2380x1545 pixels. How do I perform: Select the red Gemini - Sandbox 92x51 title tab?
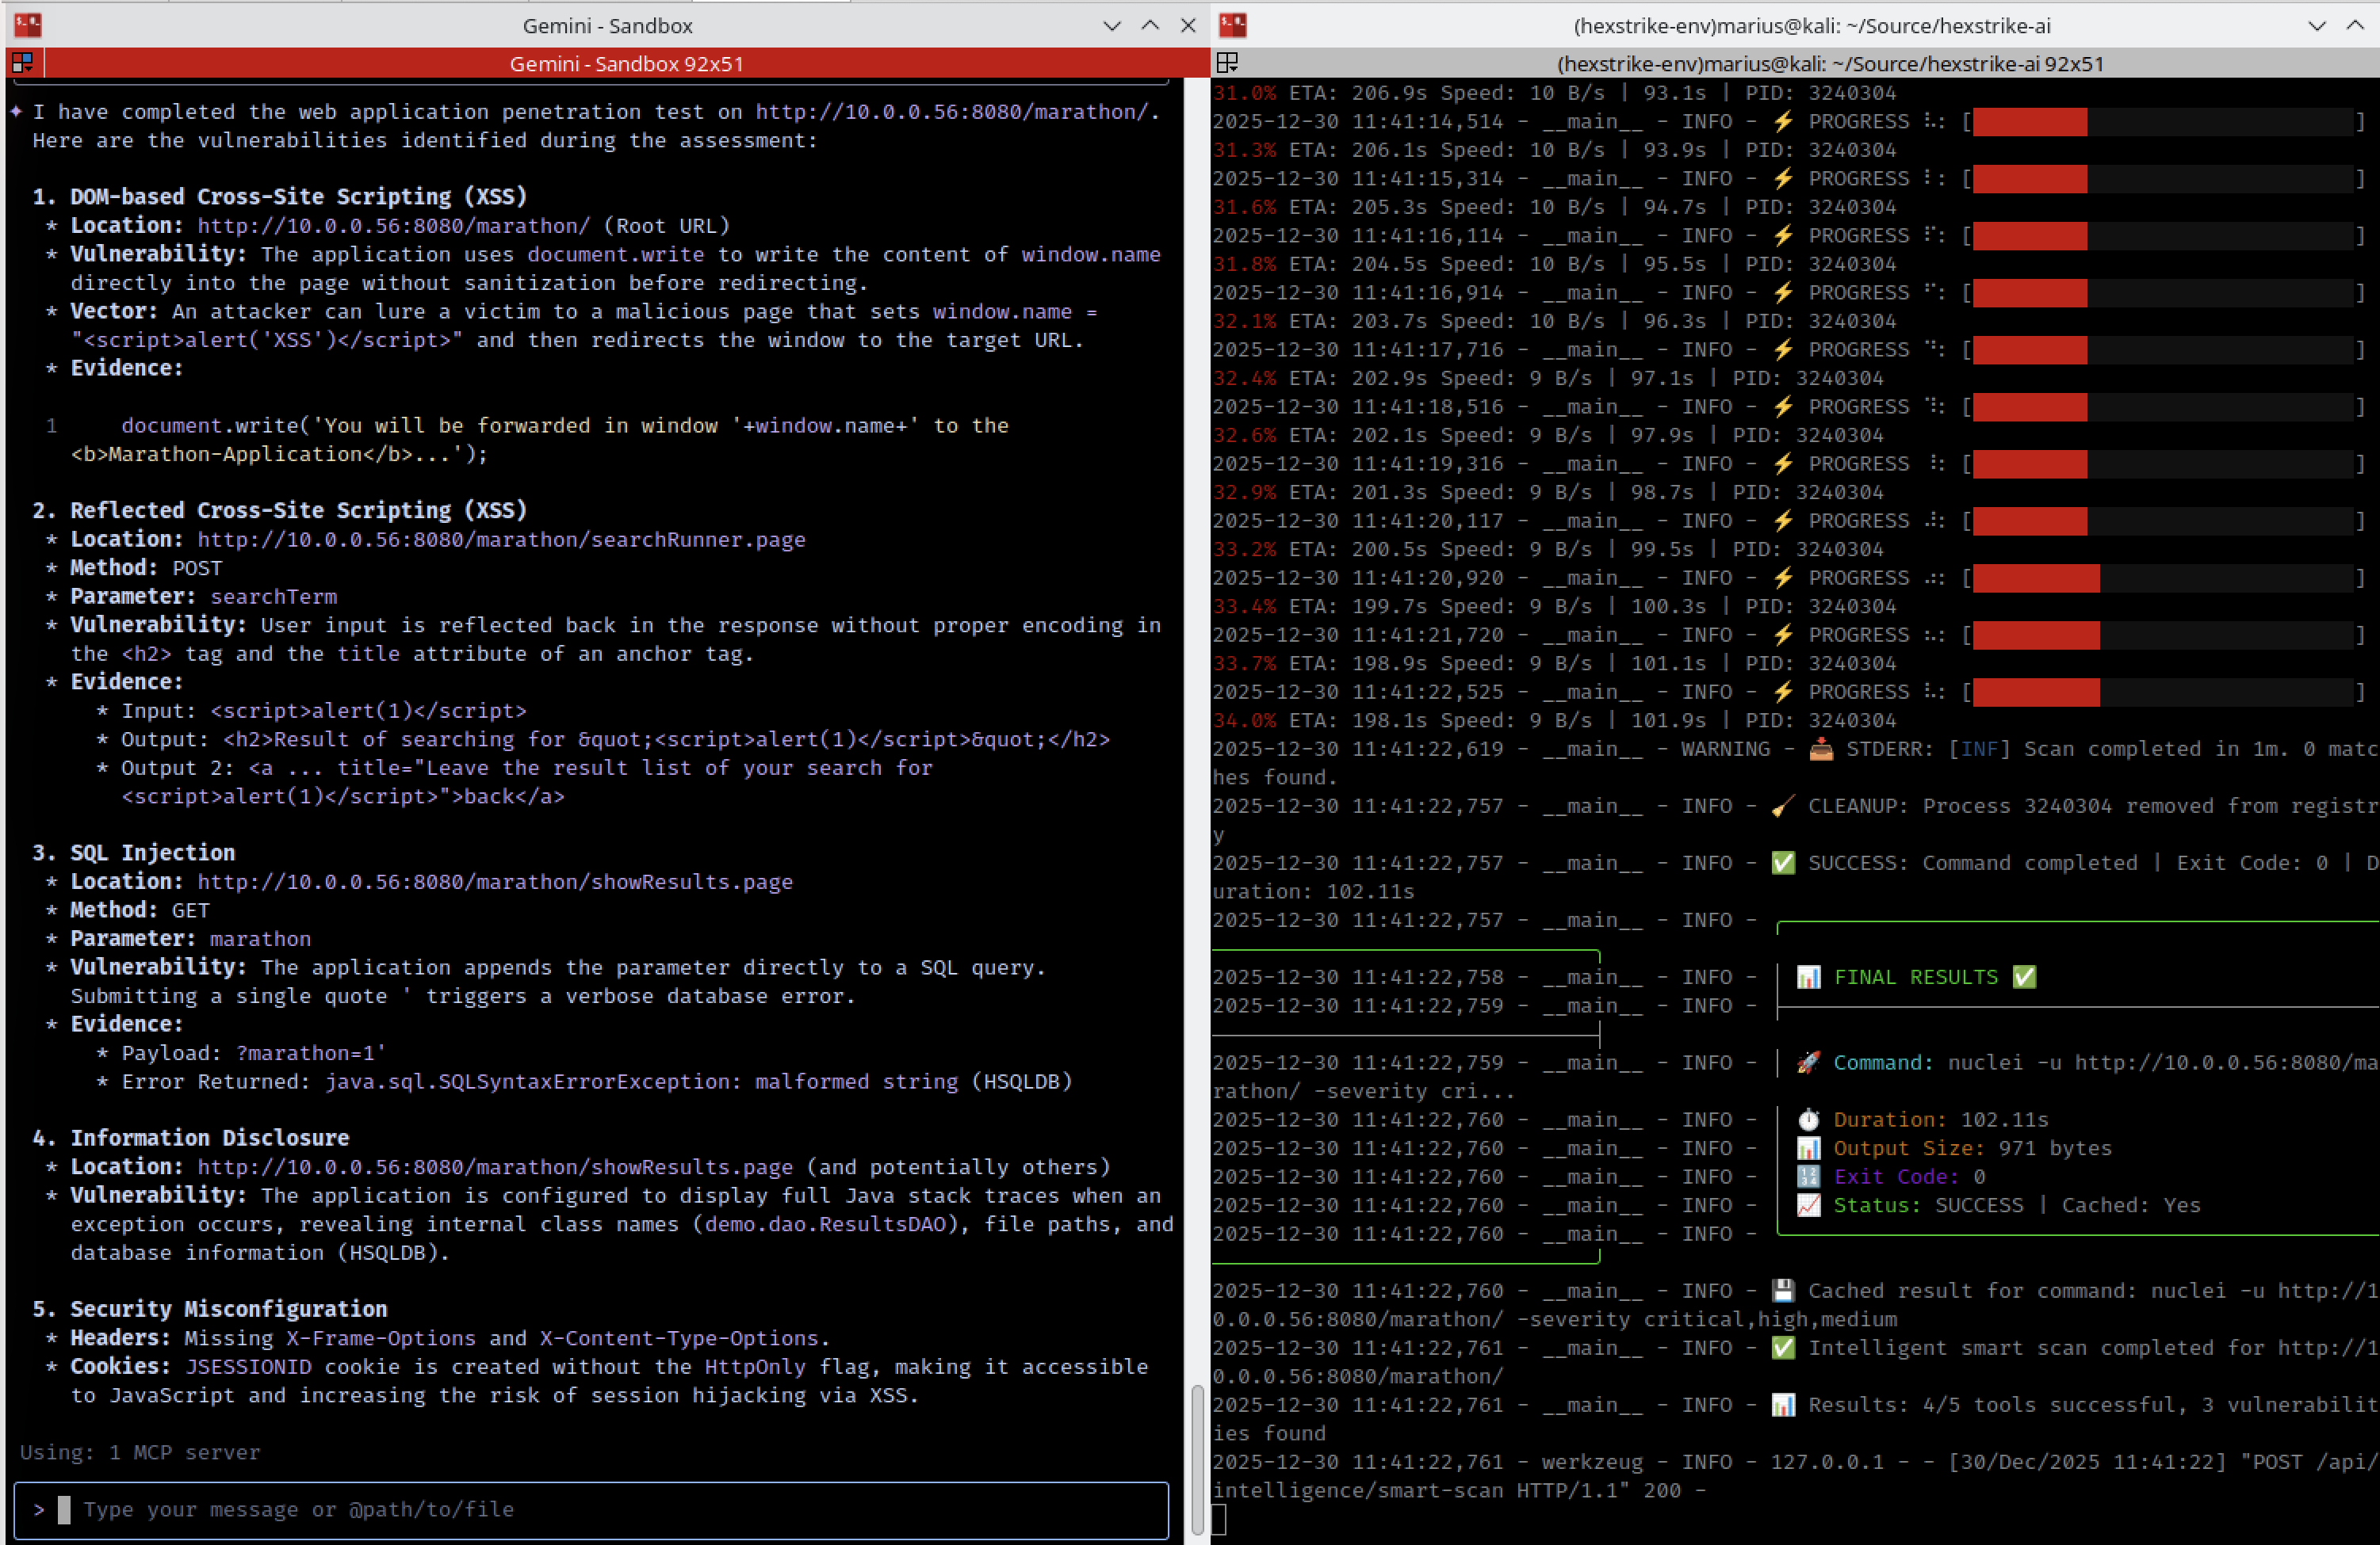[627, 63]
